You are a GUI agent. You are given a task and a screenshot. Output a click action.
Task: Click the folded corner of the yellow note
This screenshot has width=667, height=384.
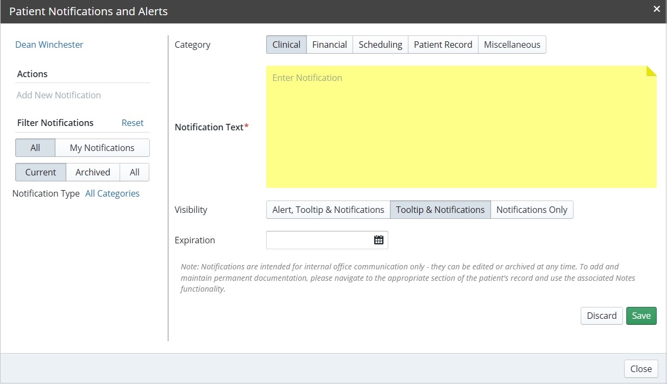point(651,71)
